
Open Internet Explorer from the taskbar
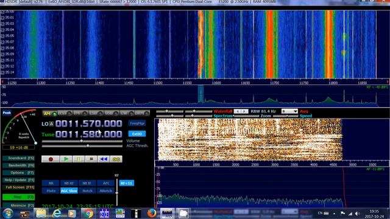tap(57, 214)
